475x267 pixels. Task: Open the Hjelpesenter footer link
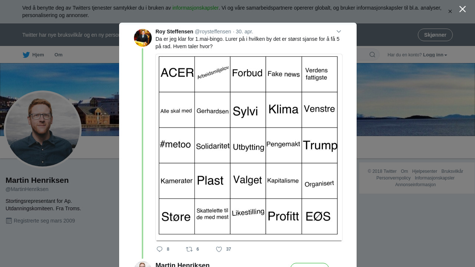tap(425, 171)
